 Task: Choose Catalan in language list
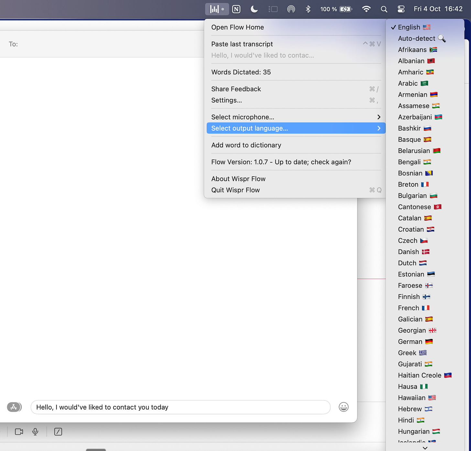click(425, 218)
